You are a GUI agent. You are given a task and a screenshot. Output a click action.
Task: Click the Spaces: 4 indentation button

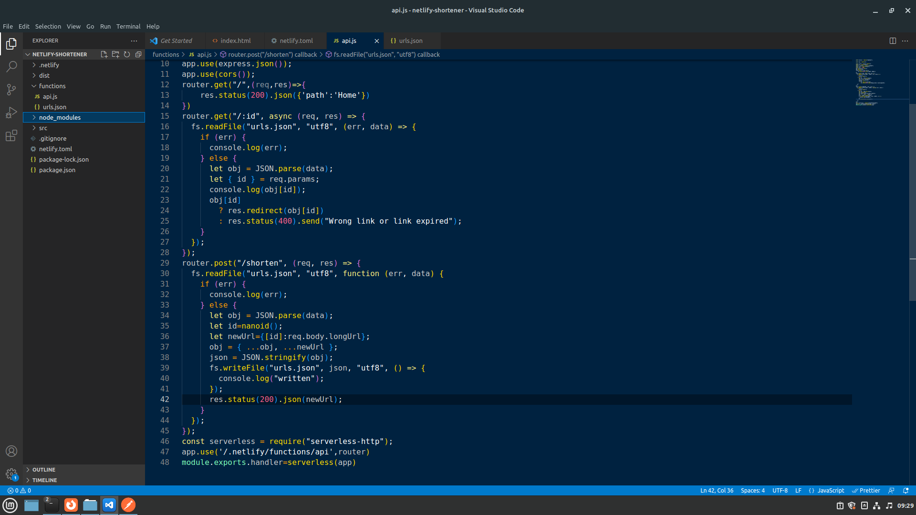point(752,491)
